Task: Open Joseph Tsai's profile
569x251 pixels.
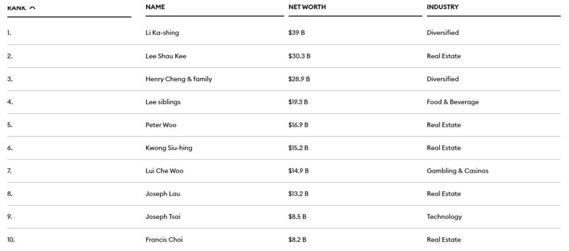Action: pyautogui.click(x=163, y=217)
